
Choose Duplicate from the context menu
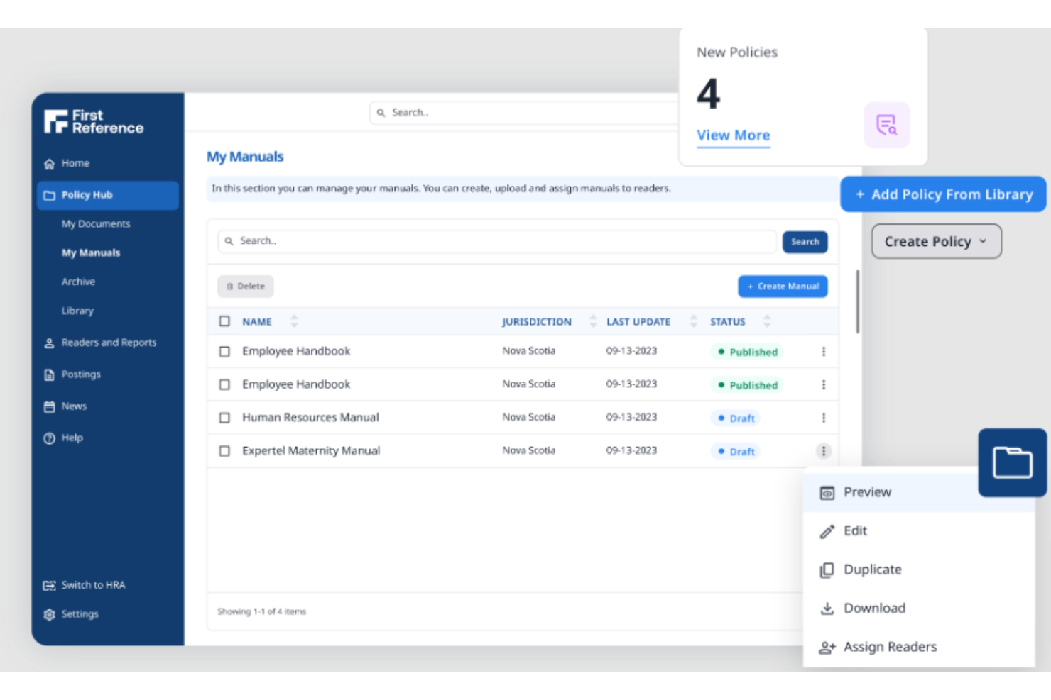(x=872, y=570)
